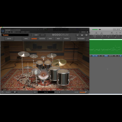Toggle the Input filter in Logic mixer
Screen dimensions: 122x122
[x=102, y=56]
